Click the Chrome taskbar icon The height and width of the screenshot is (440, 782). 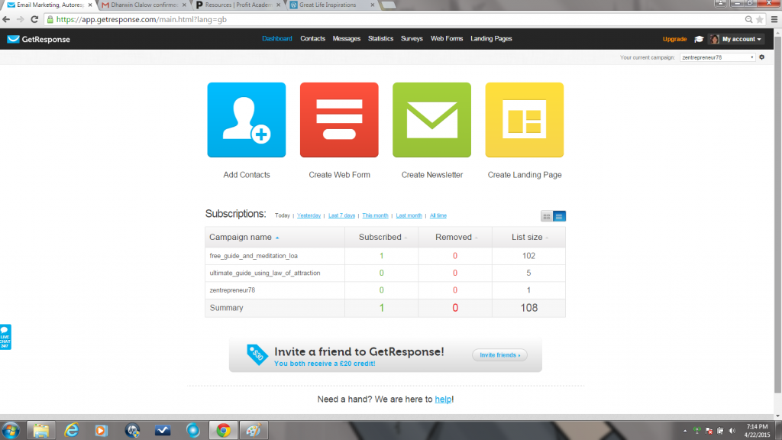223,430
